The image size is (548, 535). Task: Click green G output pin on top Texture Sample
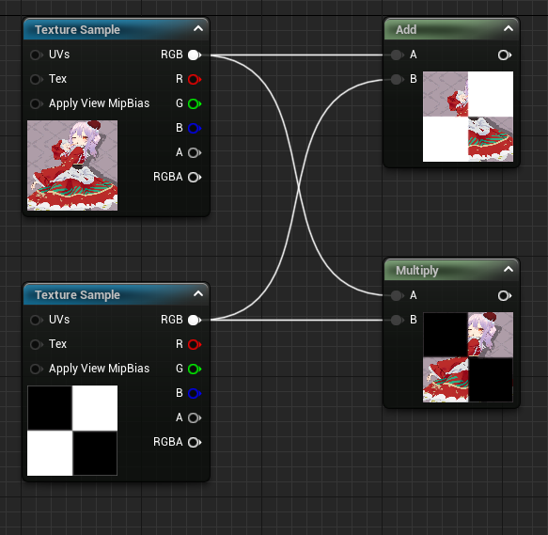click(x=195, y=103)
